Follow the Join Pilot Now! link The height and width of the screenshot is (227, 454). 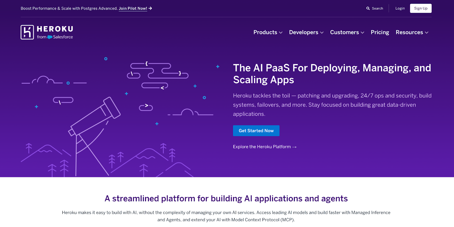pyautogui.click(x=133, y=8)
